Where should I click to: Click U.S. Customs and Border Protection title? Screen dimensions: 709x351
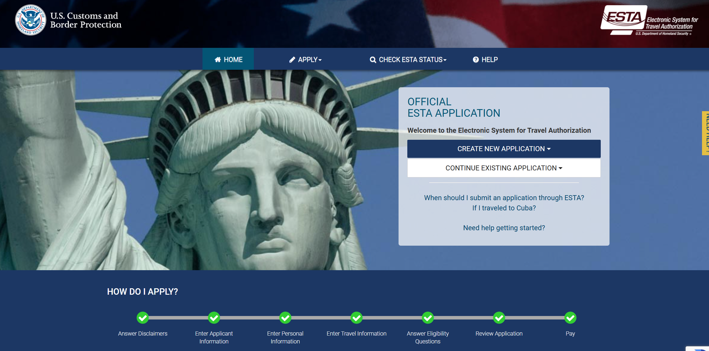click(x=86, y=20)
